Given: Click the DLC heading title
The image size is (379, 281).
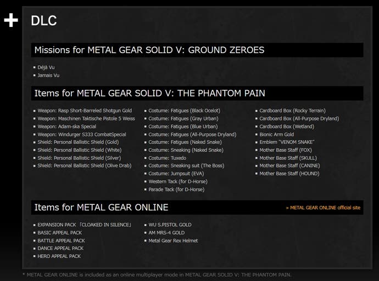Looking at the screenshot, I should point(44,20).
